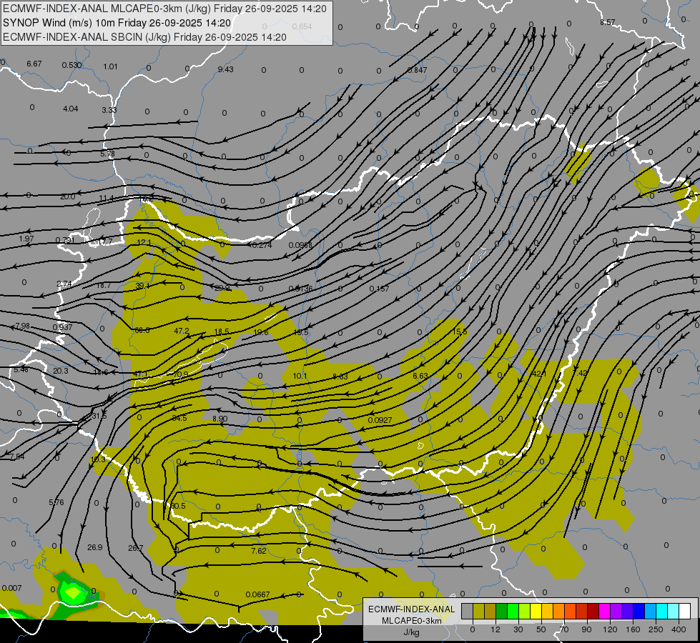700x643 pixels.
Task: Click the pure blue legend swatch after 160
Action: click(x=639, y=611)
